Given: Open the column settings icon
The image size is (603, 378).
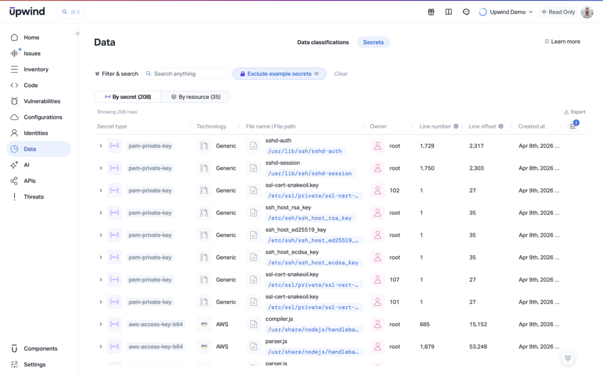Looking at the screenshot, I should (572, 126).
